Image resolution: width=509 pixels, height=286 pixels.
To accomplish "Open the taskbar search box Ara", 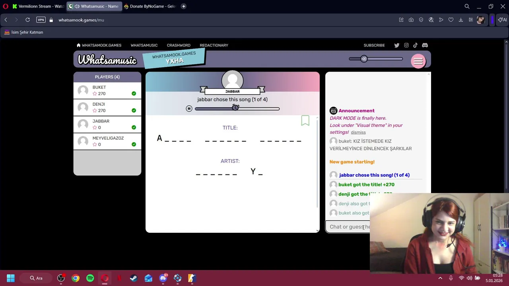I will point(36,278).
